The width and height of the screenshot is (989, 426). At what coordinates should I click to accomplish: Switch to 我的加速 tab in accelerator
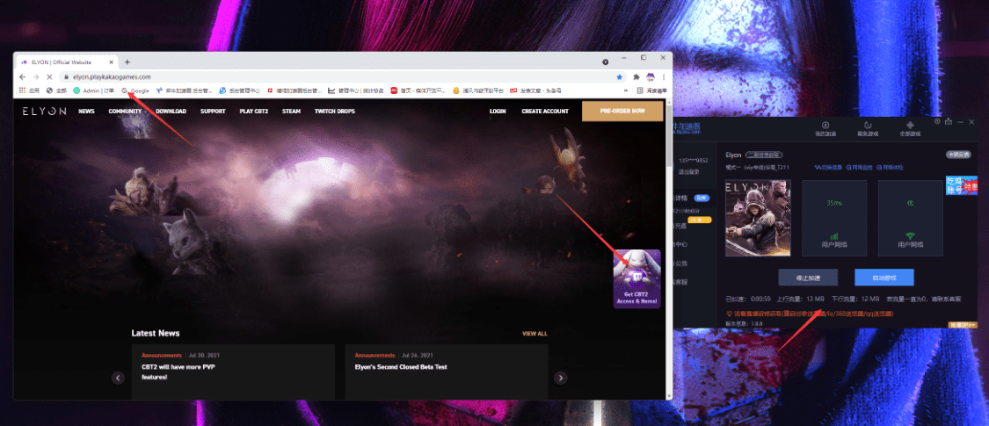click(x=825, y=128)
